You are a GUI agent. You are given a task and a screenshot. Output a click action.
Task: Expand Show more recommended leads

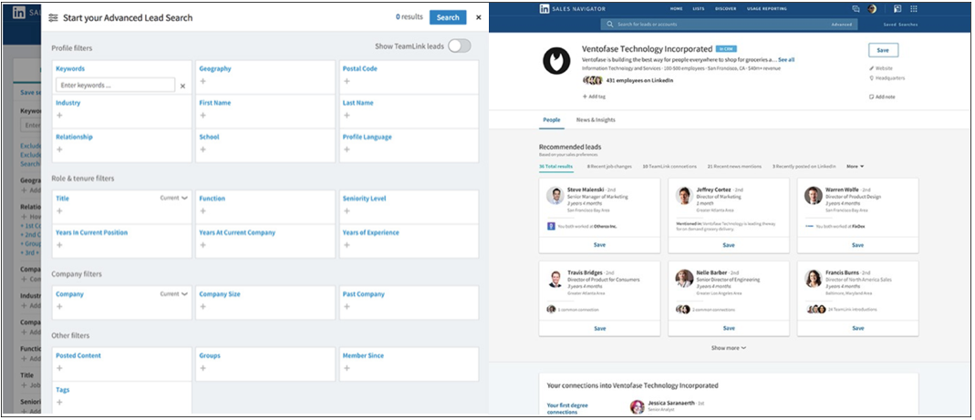click(729, 348)
